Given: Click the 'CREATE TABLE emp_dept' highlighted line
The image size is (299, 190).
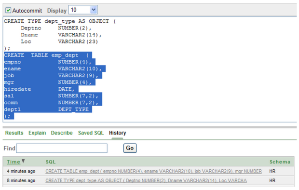Looking at the screenshot, I should pos(48,55).
